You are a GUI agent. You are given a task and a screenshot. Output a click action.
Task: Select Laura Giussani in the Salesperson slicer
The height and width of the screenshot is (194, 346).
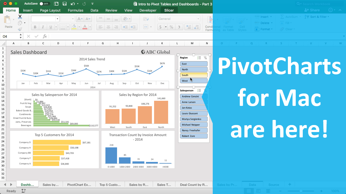(194, 113)
